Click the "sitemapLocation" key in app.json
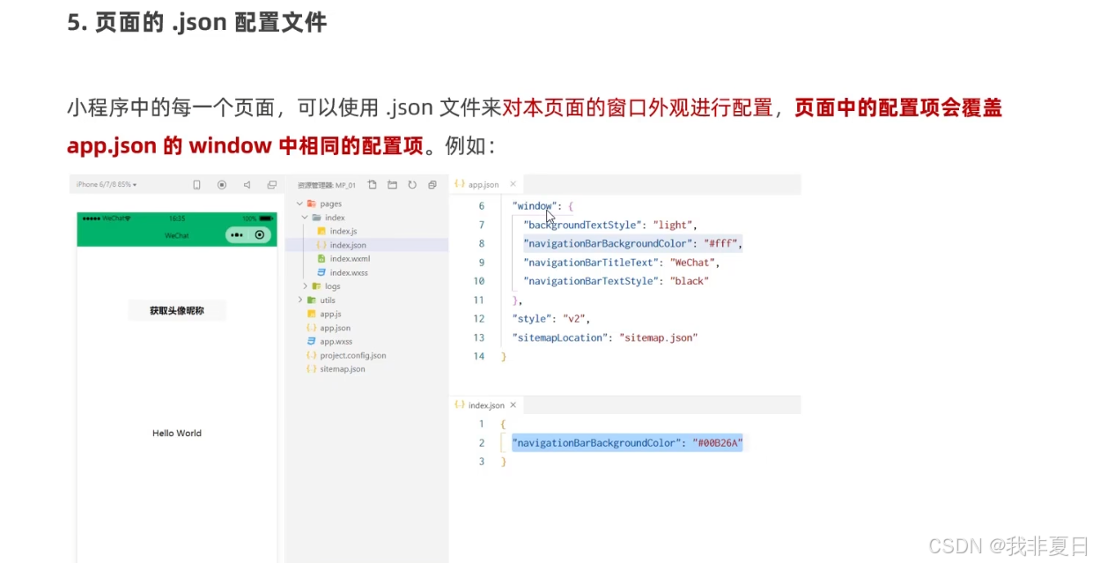The width and height of the screenshot is (1093, 563). 559,337
